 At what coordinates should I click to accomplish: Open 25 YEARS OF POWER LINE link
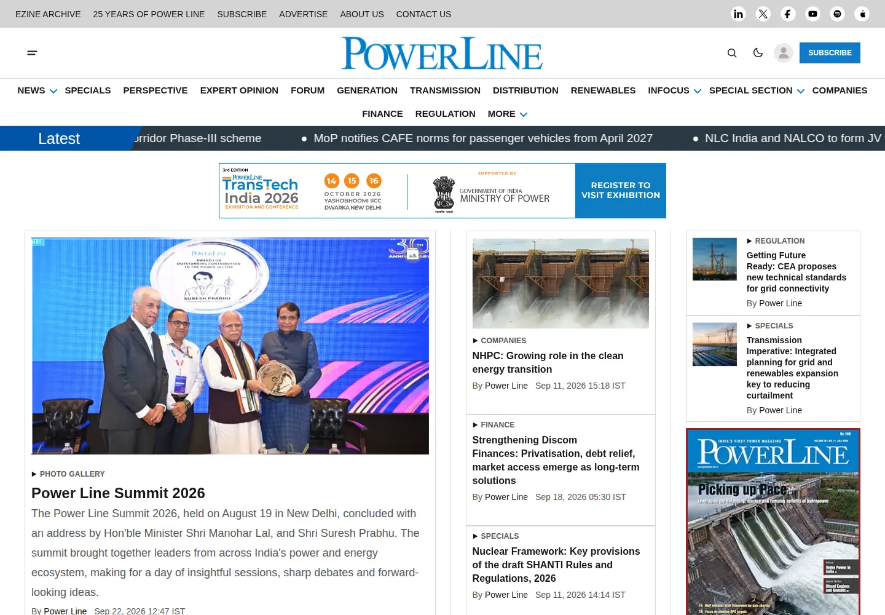149,14
